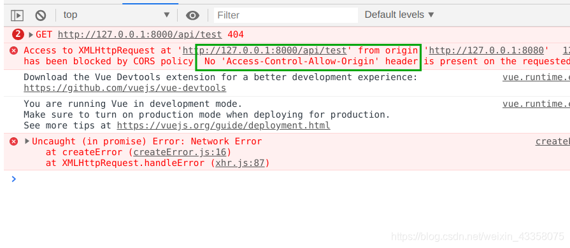Focus the Filter input field
This screenshot has width=570, height=248.
[286, 15]
